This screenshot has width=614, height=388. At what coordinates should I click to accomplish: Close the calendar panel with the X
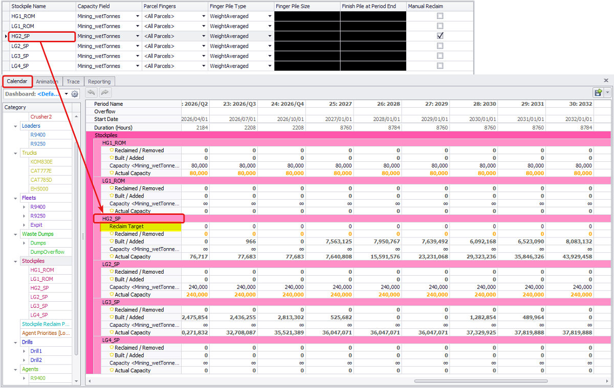pos(606,81)
